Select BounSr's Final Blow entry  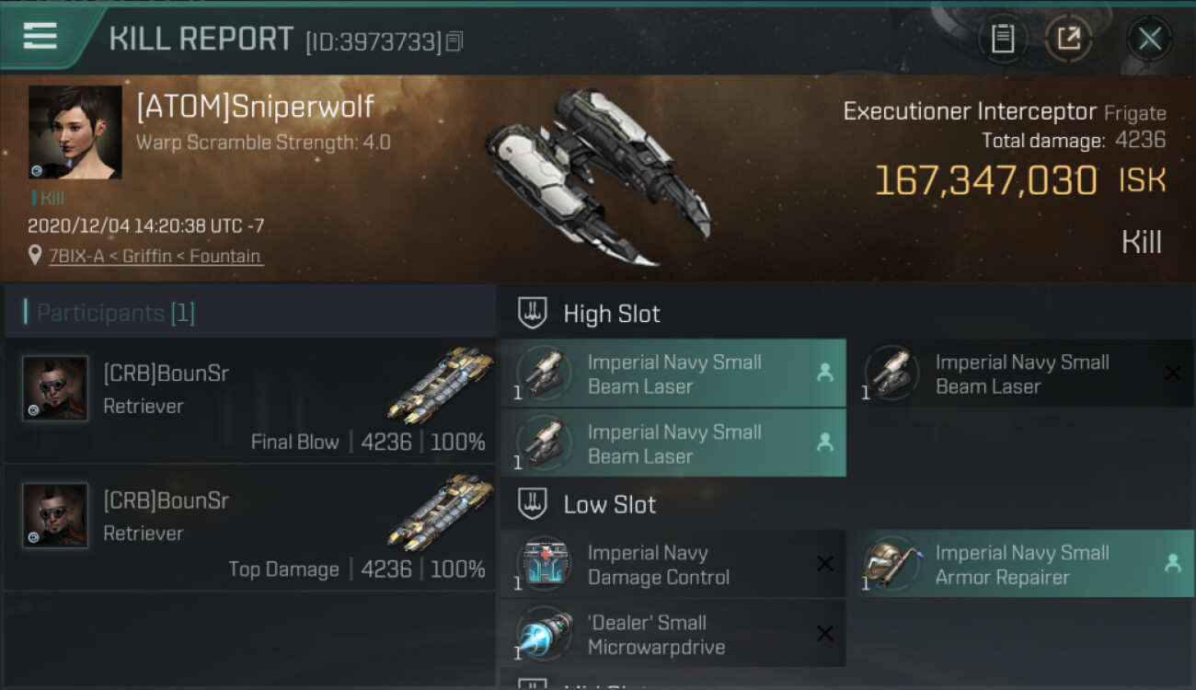tap(250, 400)
